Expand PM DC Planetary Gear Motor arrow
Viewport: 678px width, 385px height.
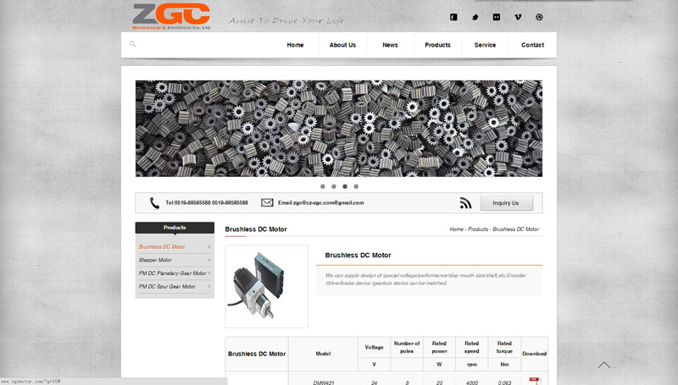click(209, 273)
